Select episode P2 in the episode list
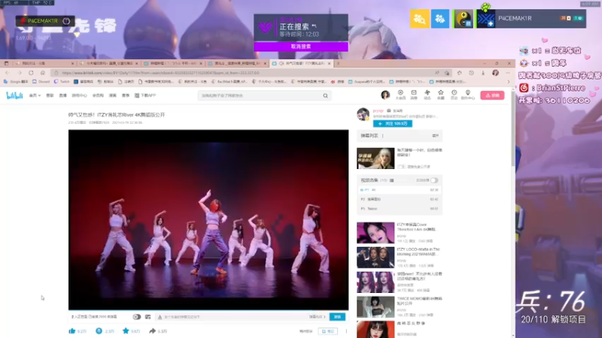This screenshot has height=338, width=602. (400, 199)
